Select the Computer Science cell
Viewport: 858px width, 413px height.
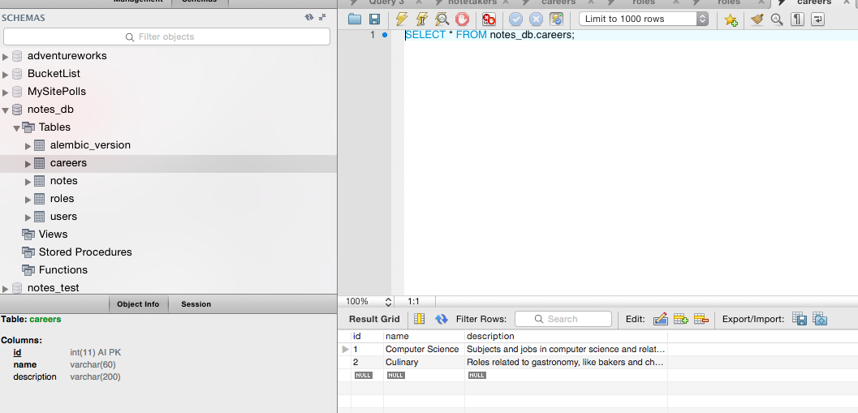(424, 349)
